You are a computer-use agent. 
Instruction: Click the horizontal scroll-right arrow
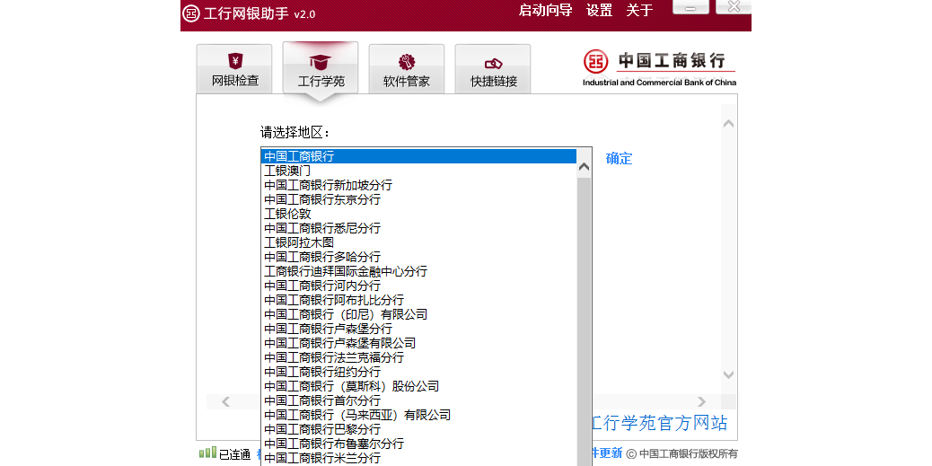click(701, 402)
